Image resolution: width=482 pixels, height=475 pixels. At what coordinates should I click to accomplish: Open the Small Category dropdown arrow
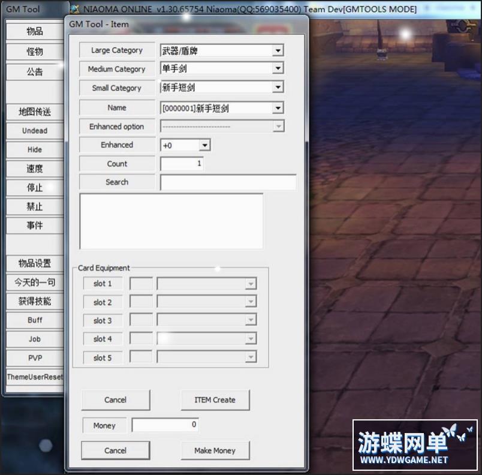[278, 88]
